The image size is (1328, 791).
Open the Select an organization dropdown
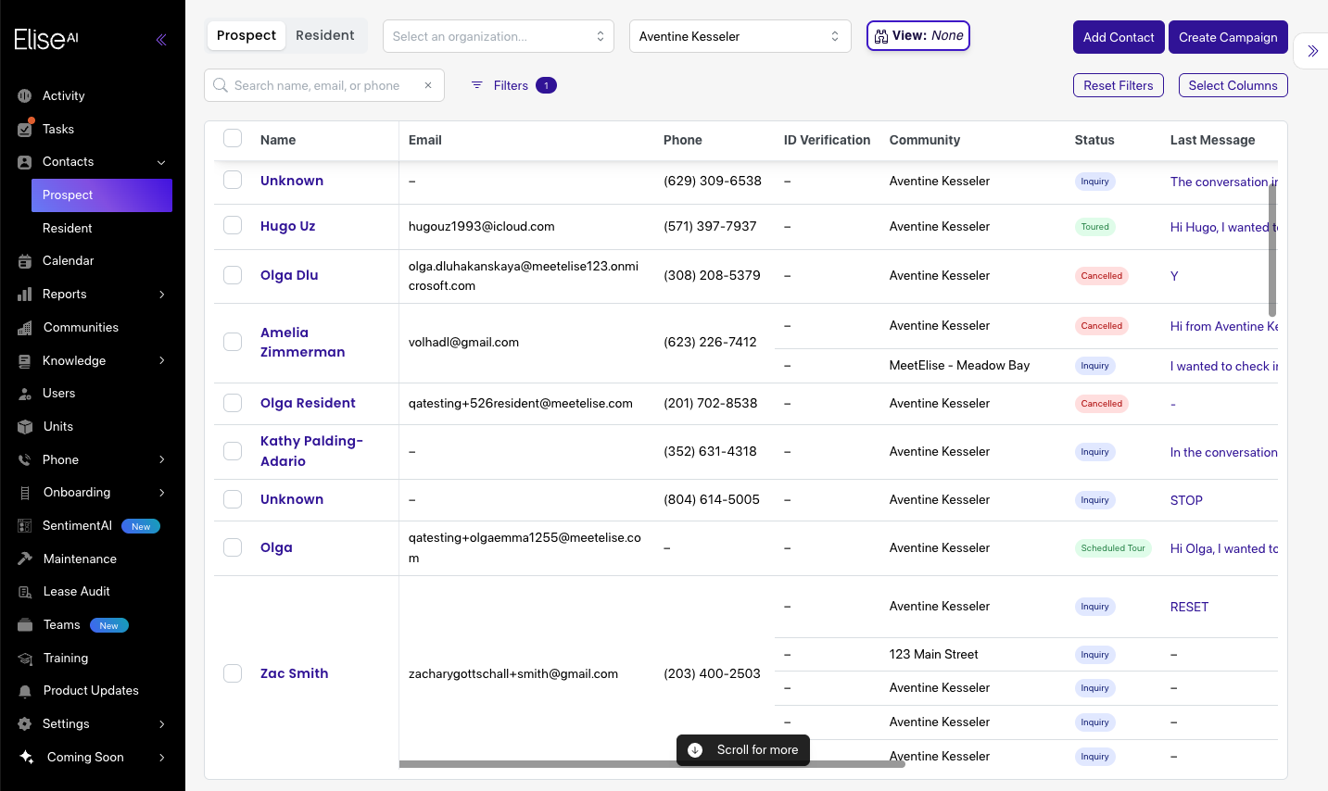click(499, 36)
